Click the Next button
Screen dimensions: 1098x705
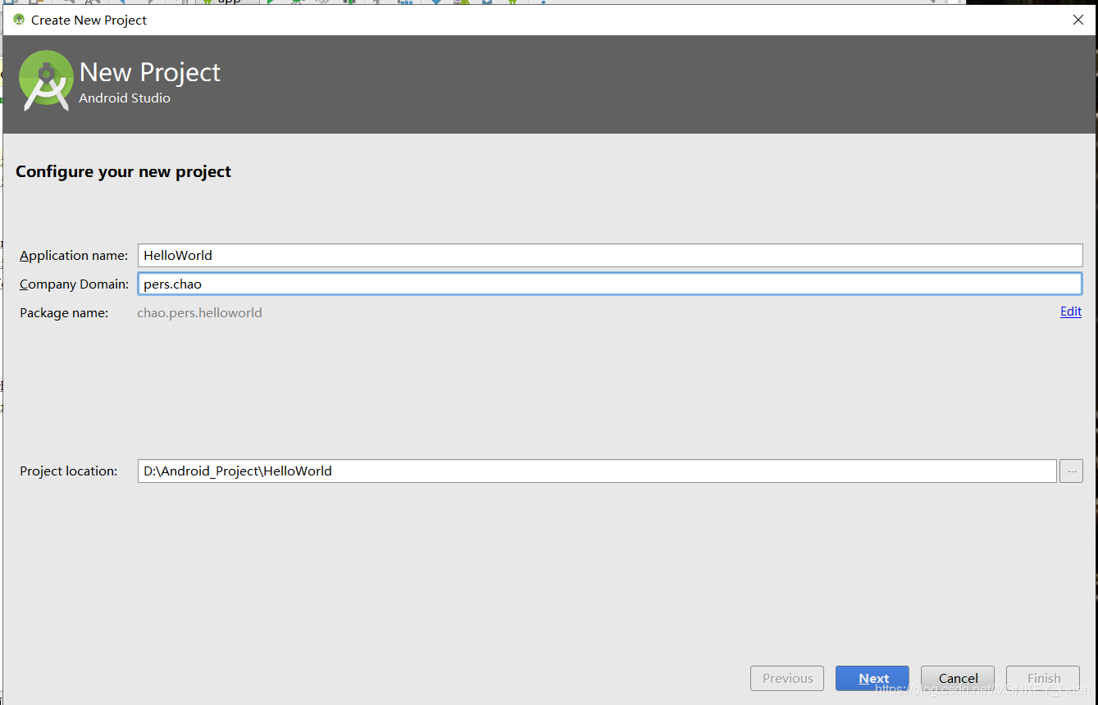pyautogui.click(x=872, y=678)
